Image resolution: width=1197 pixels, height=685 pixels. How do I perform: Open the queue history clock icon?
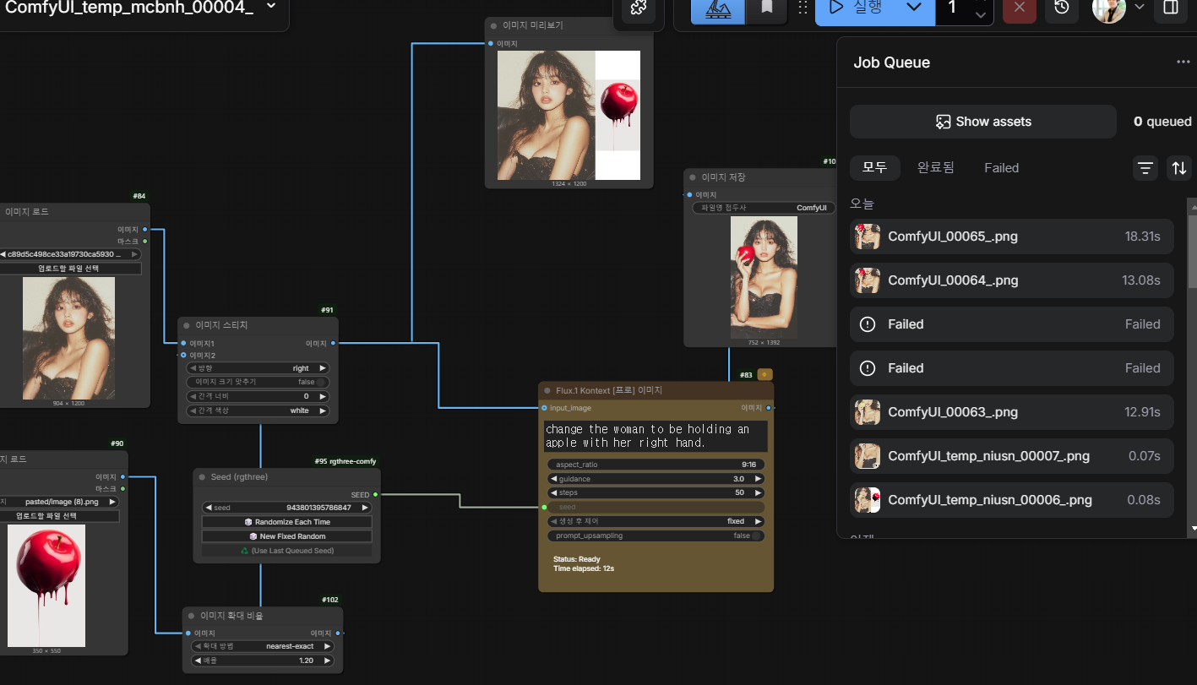[1062, 8]
